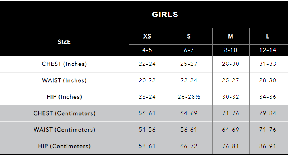Select the L size column header
Screen dimensions: 288x157
(268, 37)
